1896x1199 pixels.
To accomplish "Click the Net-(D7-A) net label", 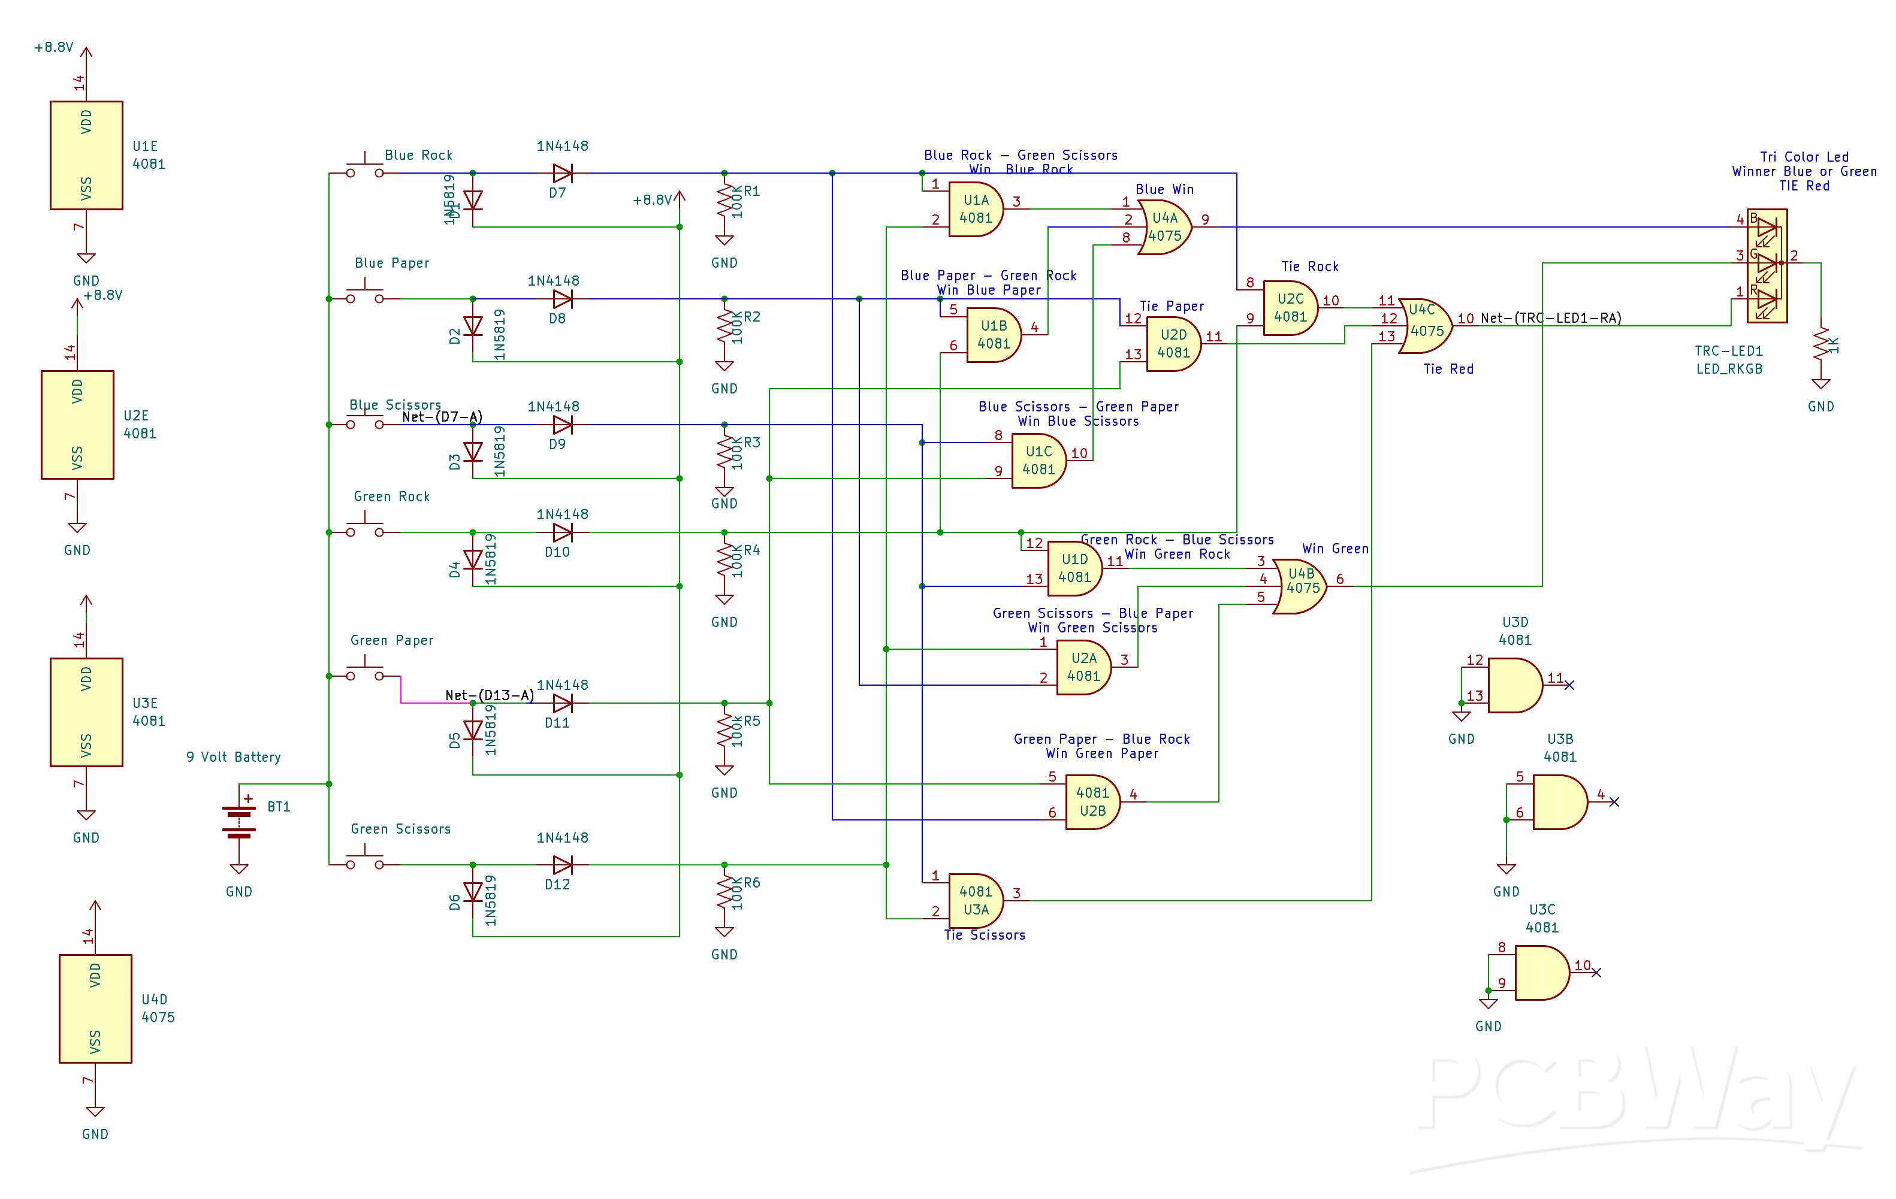I will (442, 416).
